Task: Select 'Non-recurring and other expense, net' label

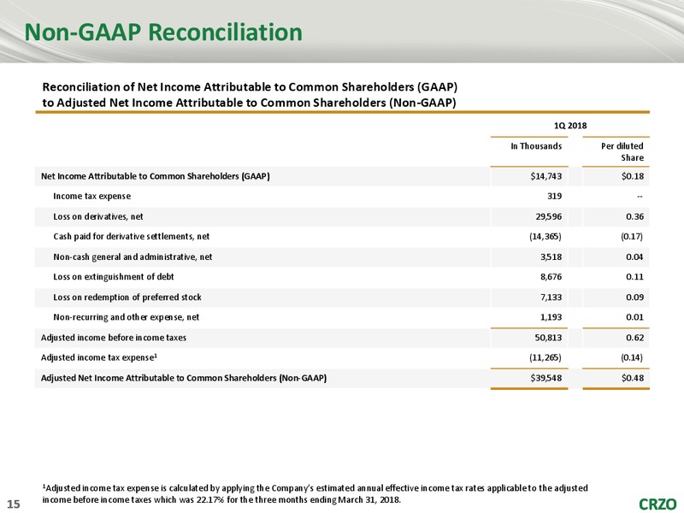Action: [x=126, y=317]
